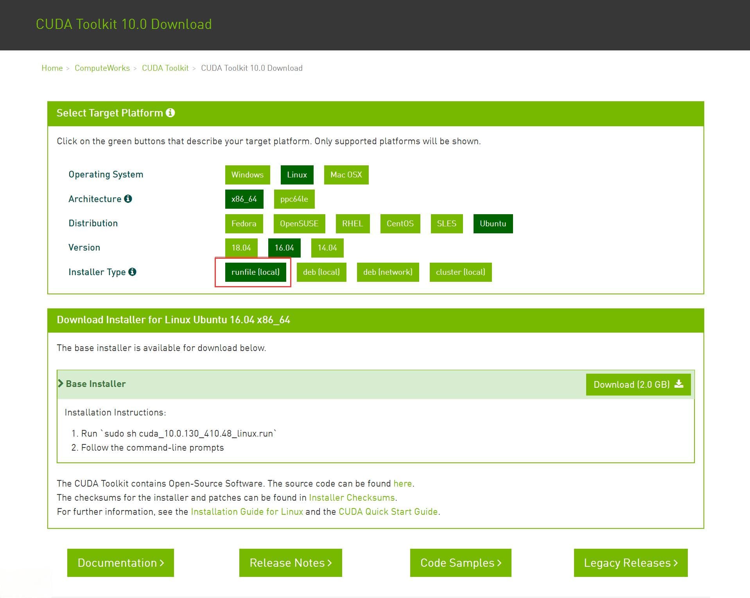The image size is (750, 598).
Task: Click the 'Operating System' row label
Action: click(x=106, y=174)
